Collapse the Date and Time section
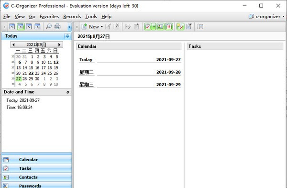The width and height of the screenshot is (287, 188). pyautogui.click(x=68, y=92)
